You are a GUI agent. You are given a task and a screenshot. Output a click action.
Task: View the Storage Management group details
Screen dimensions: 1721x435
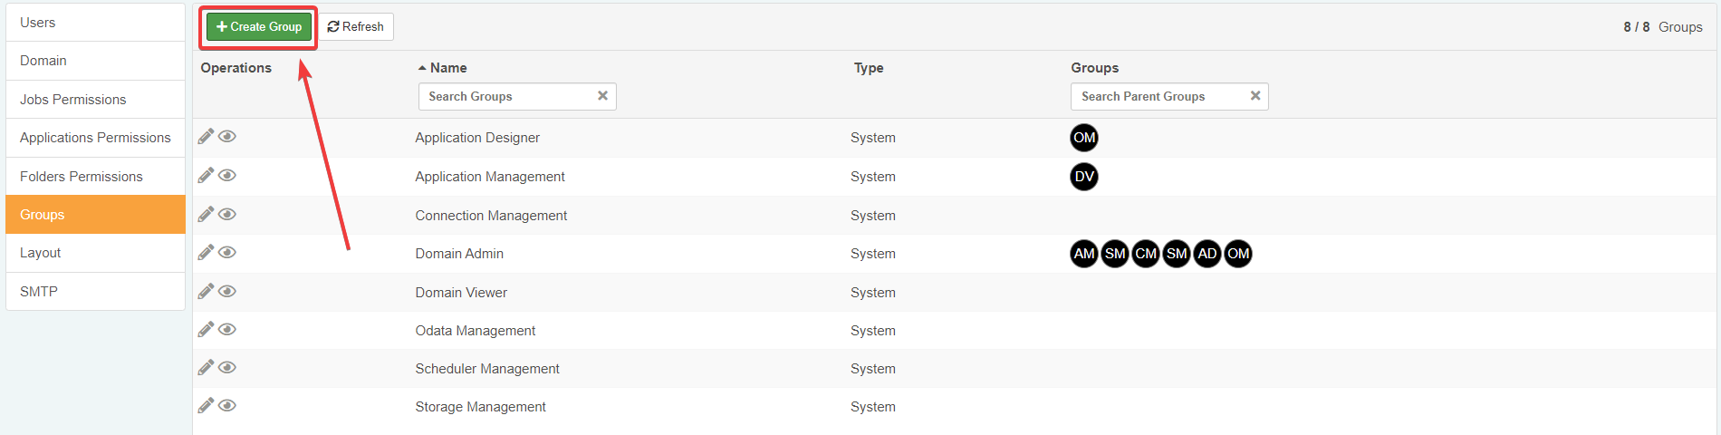pyautogui.click(x=227, y=406)
